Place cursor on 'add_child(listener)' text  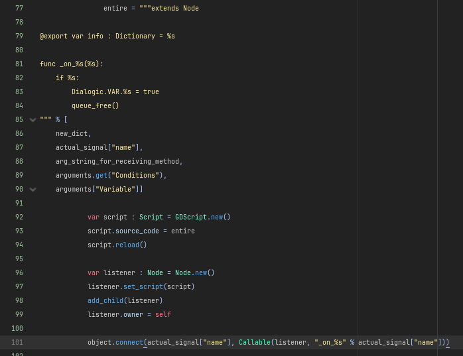pyautogui.click(x=125, y=300)
